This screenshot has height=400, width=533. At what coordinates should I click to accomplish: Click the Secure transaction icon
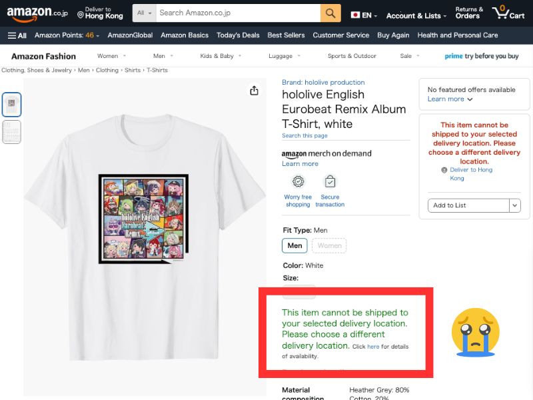click(330, 181)
